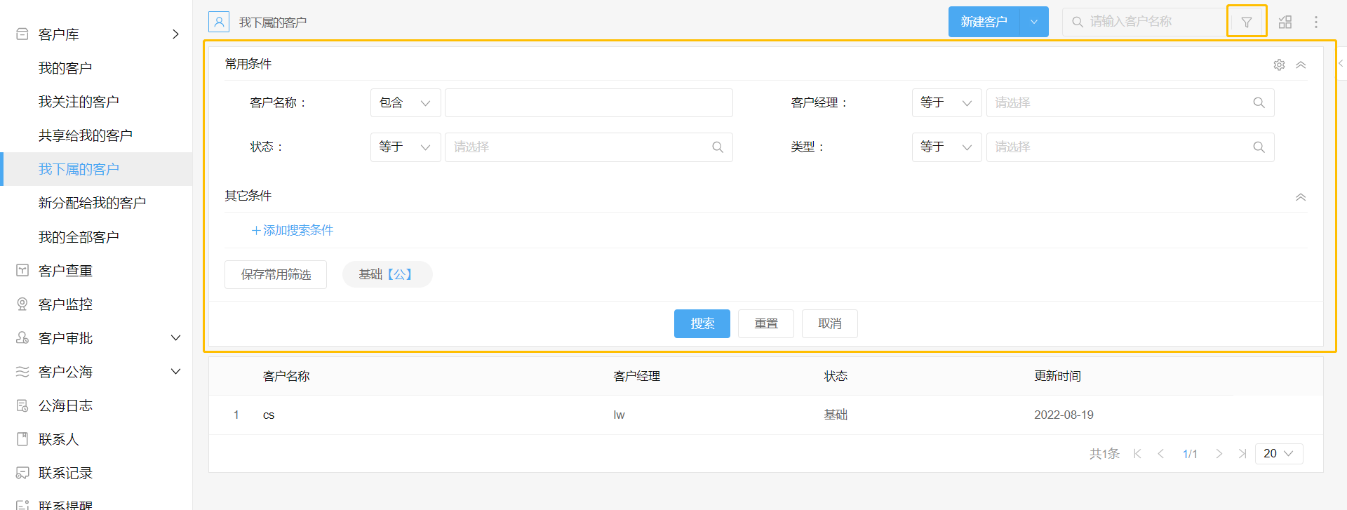Viewport: 1347px width, 510px height.
Task: Click 添加搜索条件 link
Action: [x=293, y=230]
